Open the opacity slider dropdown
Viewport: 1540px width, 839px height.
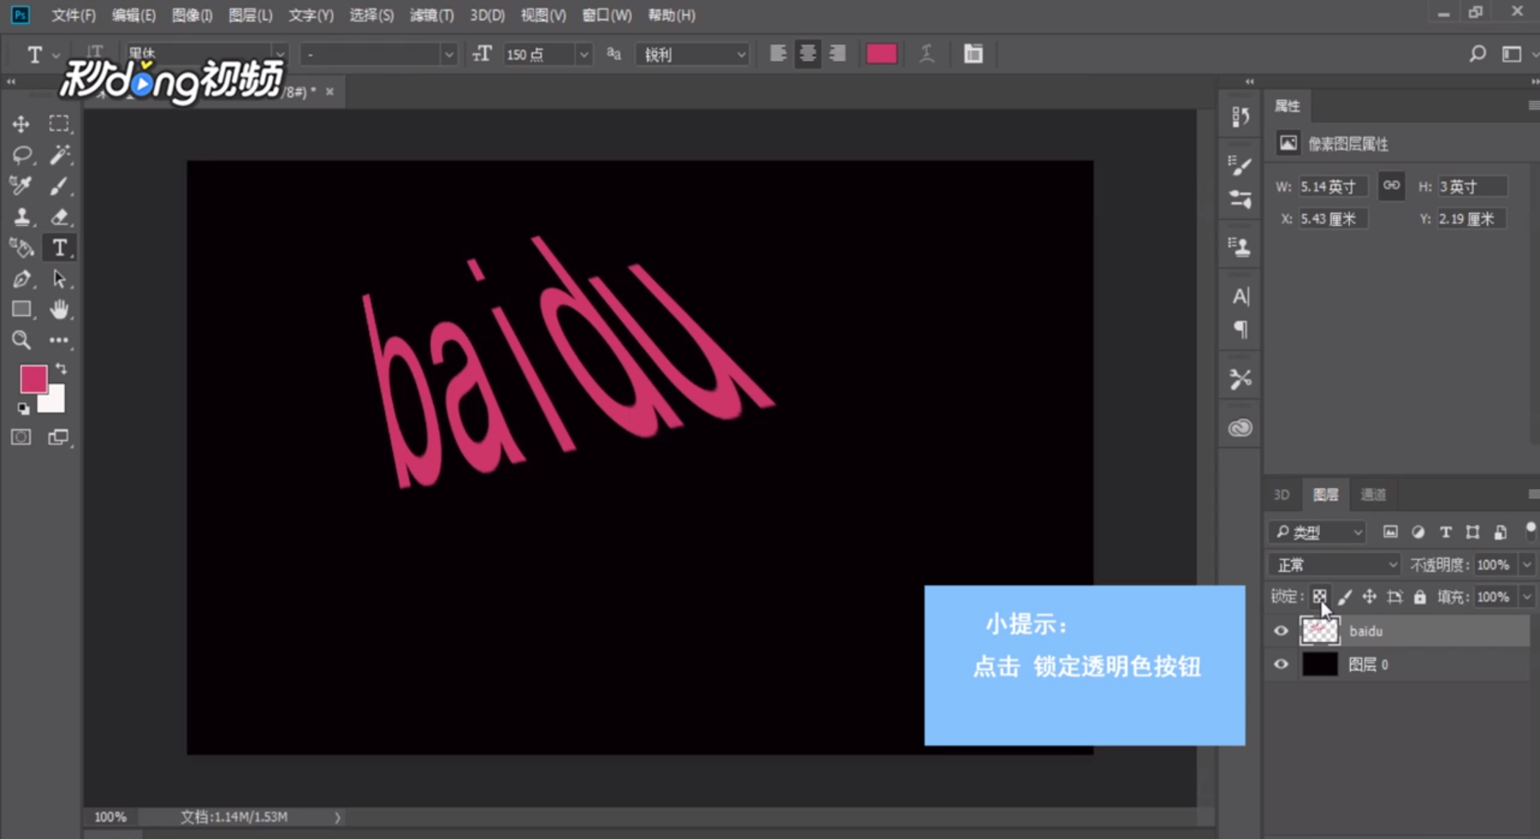[1527, 565]
